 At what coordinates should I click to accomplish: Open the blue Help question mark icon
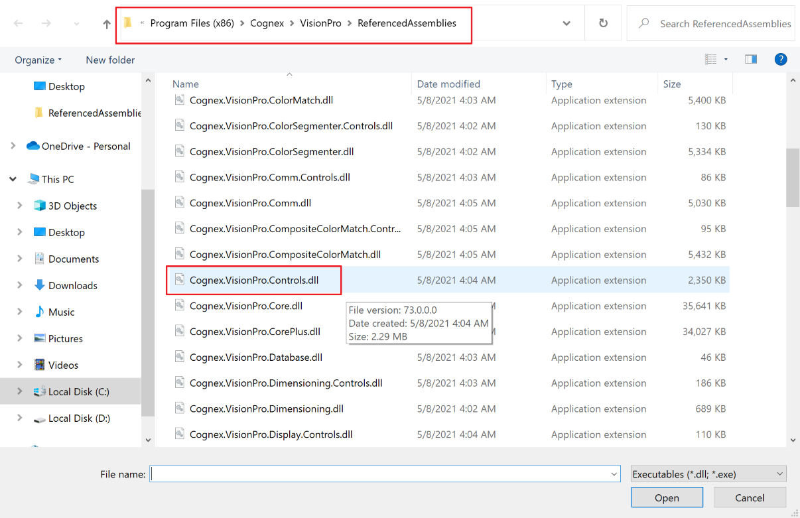coord(781,59)
